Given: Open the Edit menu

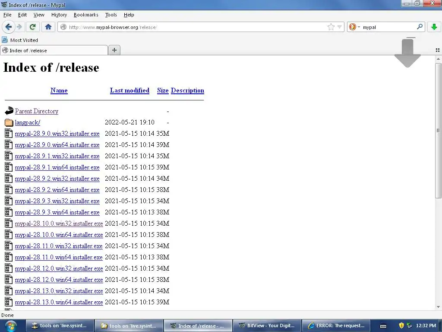Looking at the screenshot, I should click(22, 15).
